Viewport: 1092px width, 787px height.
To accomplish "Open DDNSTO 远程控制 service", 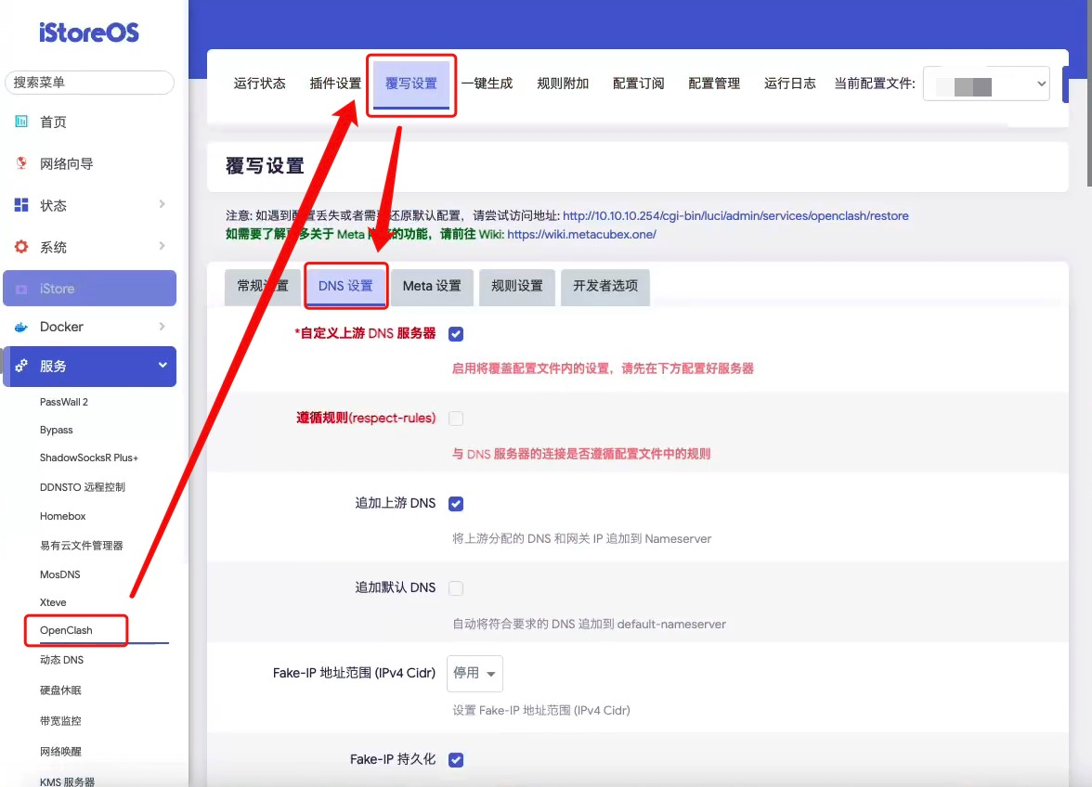I will pos(82,487).
